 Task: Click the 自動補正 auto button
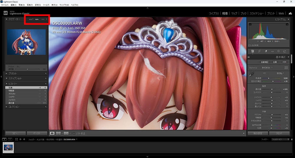[x=265, y=62]
